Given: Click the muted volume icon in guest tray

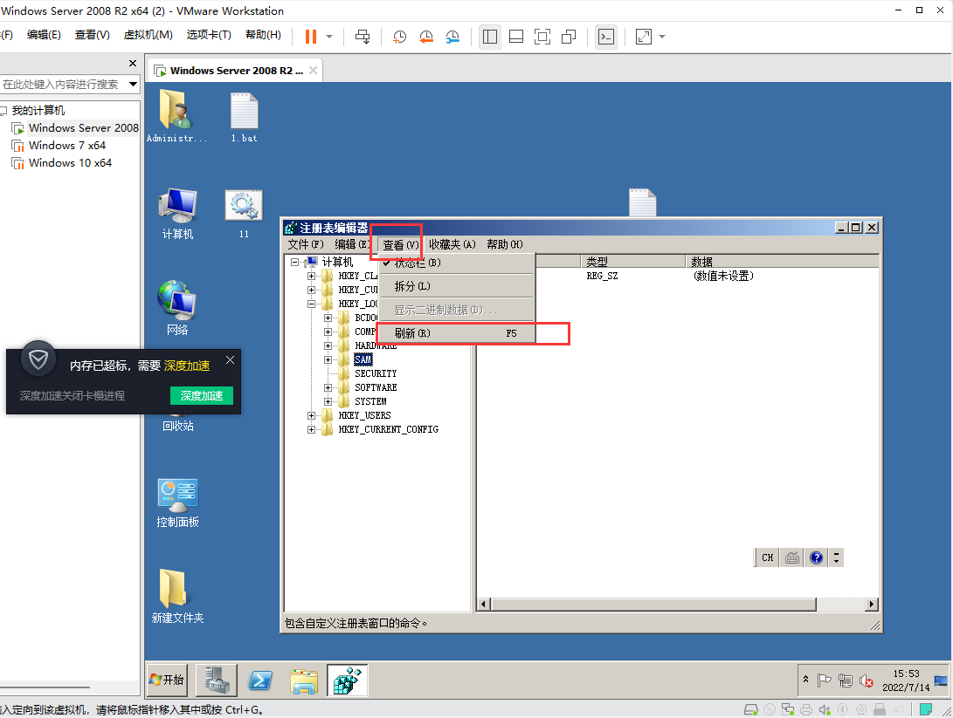Looking at the screenshot, I should 866,681.
